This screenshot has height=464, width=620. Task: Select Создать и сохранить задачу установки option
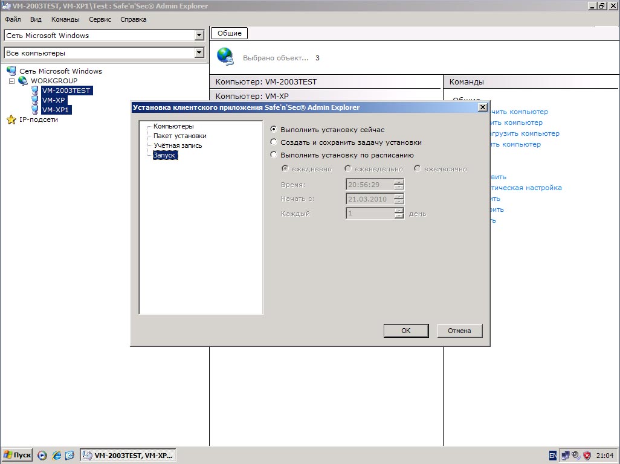(273, 142)
